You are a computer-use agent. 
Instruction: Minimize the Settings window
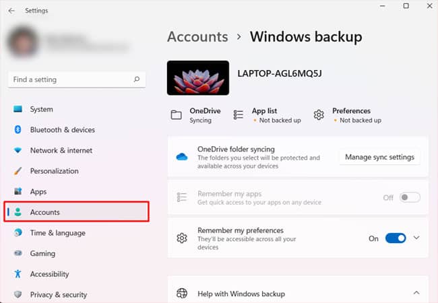(x=383, y=6)
